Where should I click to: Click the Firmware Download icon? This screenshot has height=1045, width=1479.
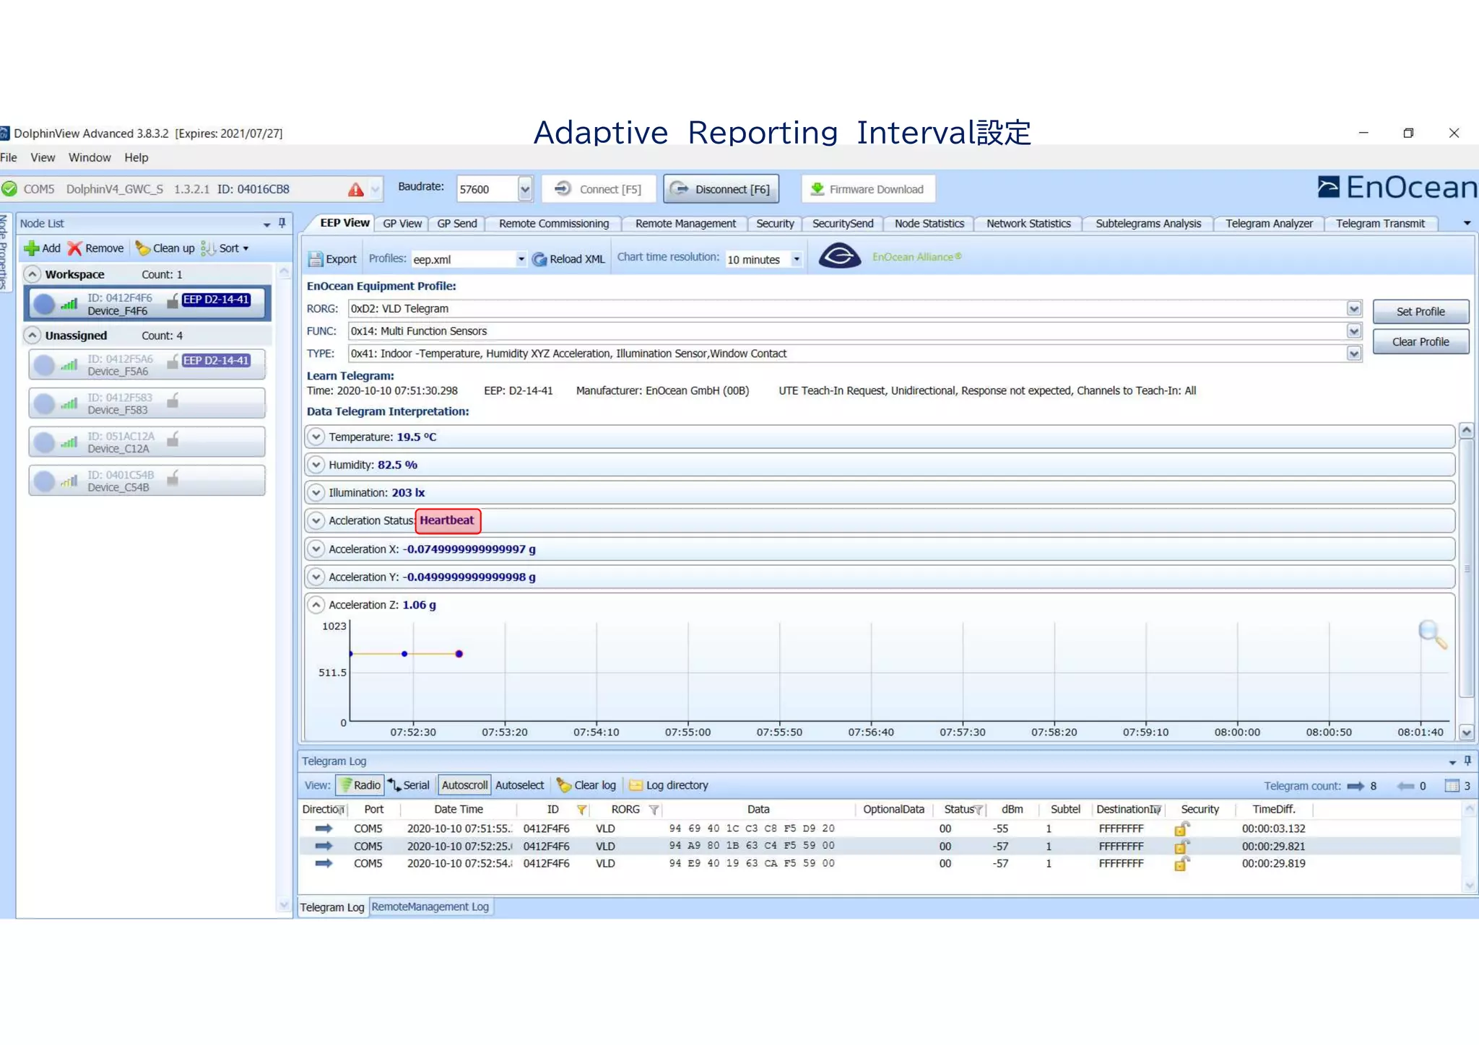[817, 189]
